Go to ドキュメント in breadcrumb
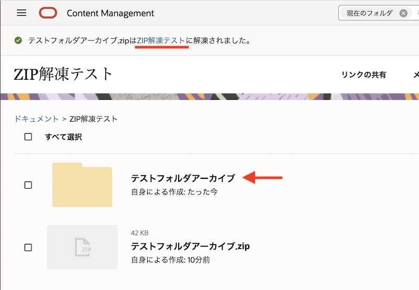Image resolution: width=419 pixels, height=290 pixels. pyautogui.click(x=36, y=119)
